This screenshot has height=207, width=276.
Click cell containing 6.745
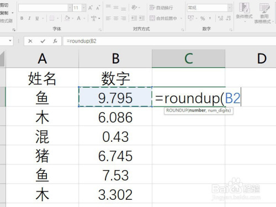[x=115, y=155]
